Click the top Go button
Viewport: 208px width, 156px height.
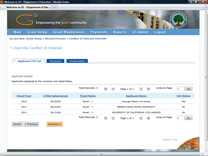188,89
